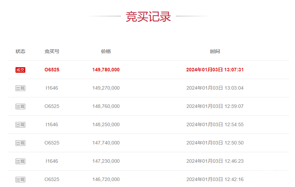Click the 出局 badge for the 148,250,000 bid
Image resolution: width=295 pixels, height=187 pixels.
pos(20,125)
